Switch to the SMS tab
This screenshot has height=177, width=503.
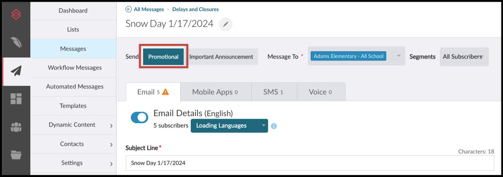point(274,92)
